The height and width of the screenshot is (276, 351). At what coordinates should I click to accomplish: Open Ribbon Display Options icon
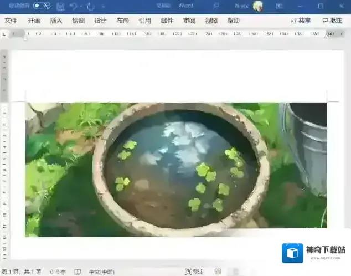(x=278, y=6)
